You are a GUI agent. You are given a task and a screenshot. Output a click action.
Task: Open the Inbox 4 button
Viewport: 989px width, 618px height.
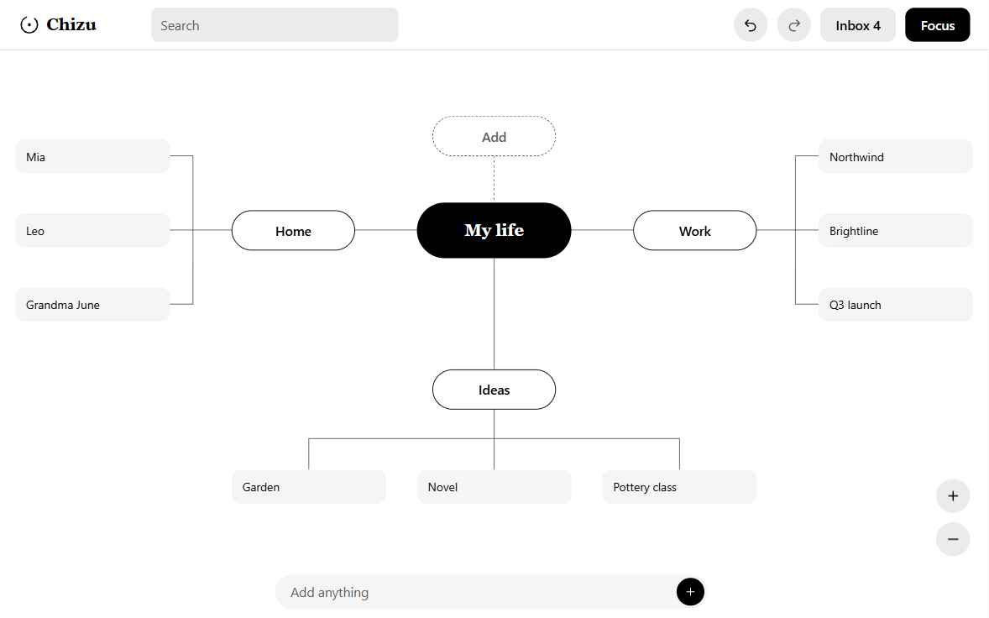[858, 25]
